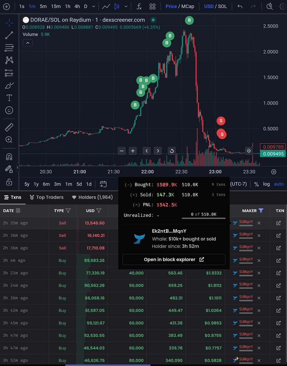Image resolution: width=287 pixels, height=366 pixels.
Task: Select the pattern drawing tool
Action: click(9, 60)
